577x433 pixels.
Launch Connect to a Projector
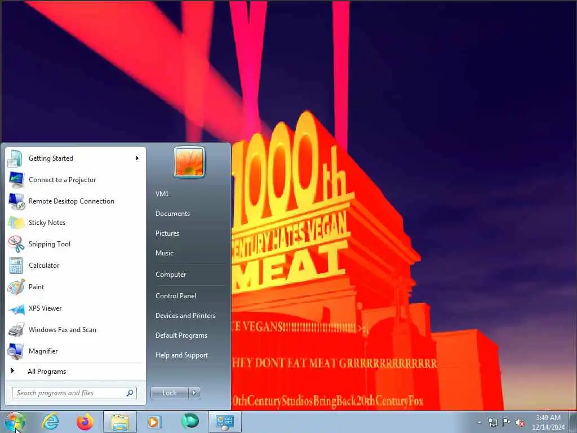[x=76, y=180]
